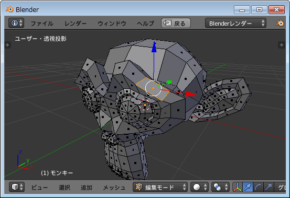Open the 選択 menu

(x=65, y=188)
